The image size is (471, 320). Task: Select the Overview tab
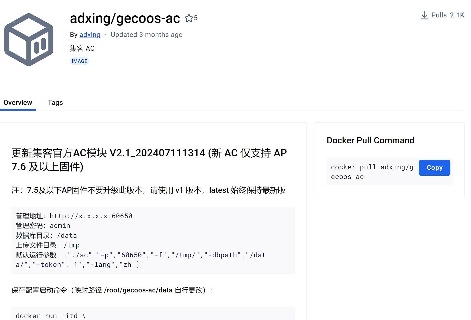pos(18,103)
